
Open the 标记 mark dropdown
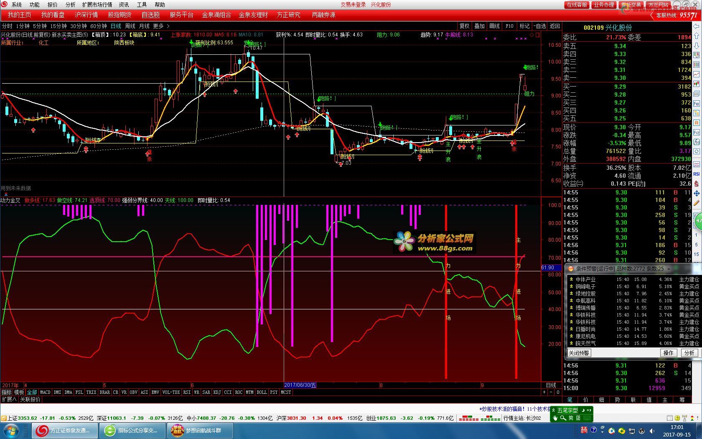(524, 26)
